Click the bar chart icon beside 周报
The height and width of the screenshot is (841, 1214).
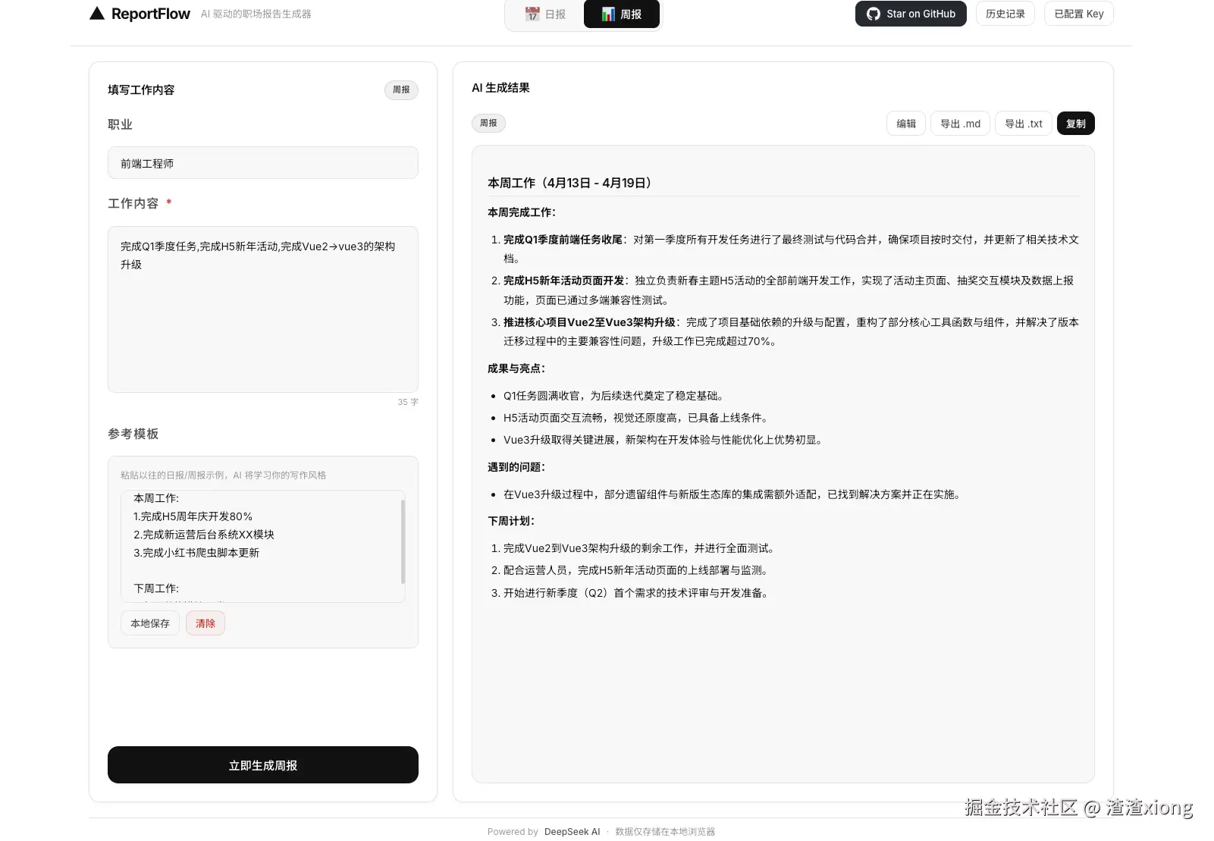607,13
